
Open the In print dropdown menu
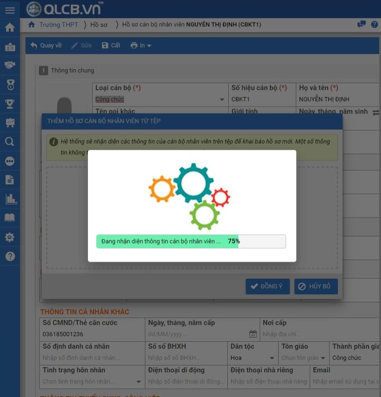click(141, 45)
